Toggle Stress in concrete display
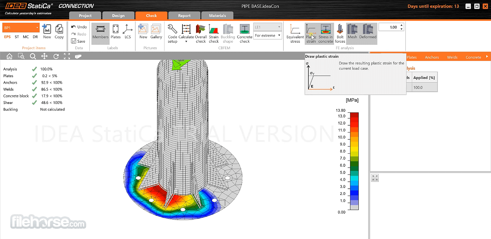 (326, 33)
